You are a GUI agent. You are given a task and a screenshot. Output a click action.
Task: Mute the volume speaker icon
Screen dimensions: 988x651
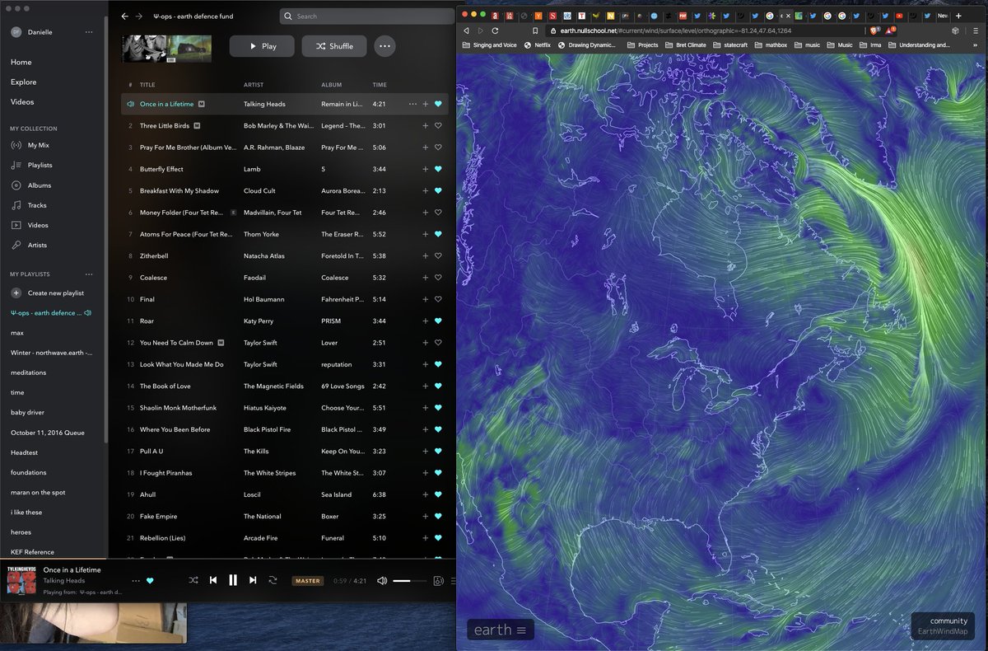point(382,581)
